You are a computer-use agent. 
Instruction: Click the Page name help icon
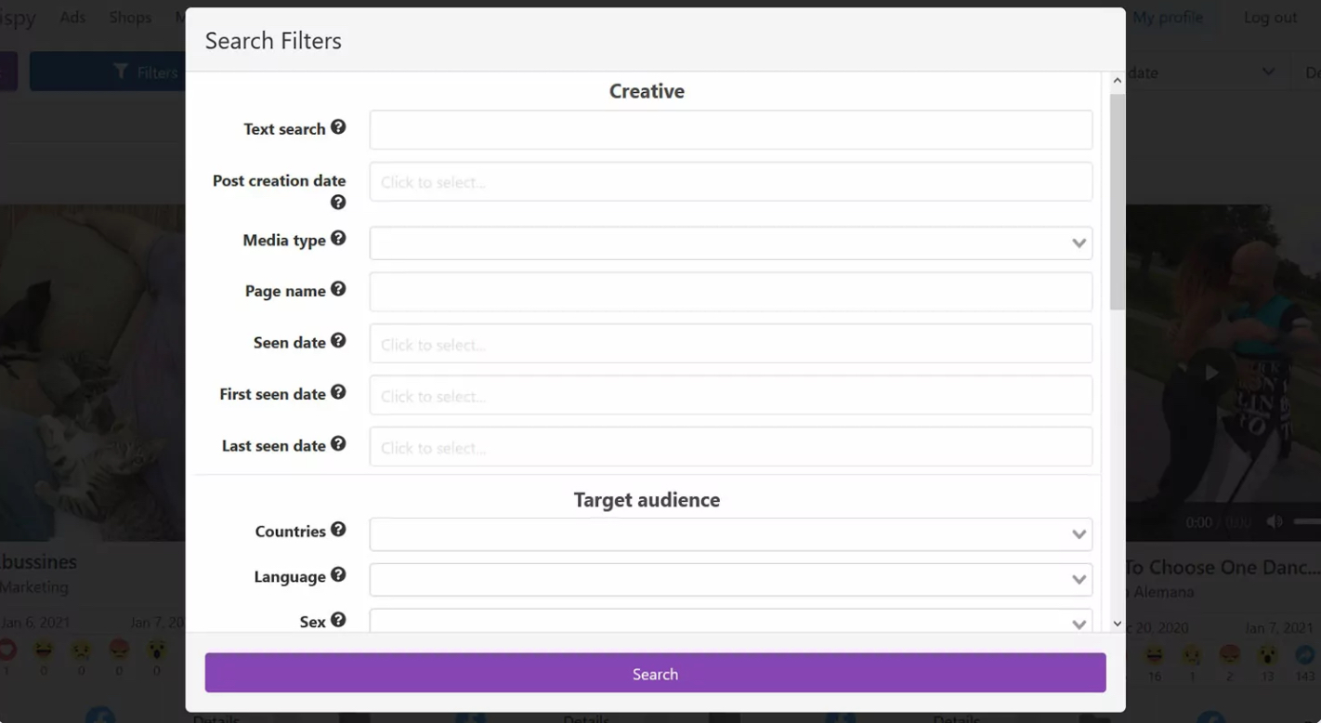tap(339, 289)
